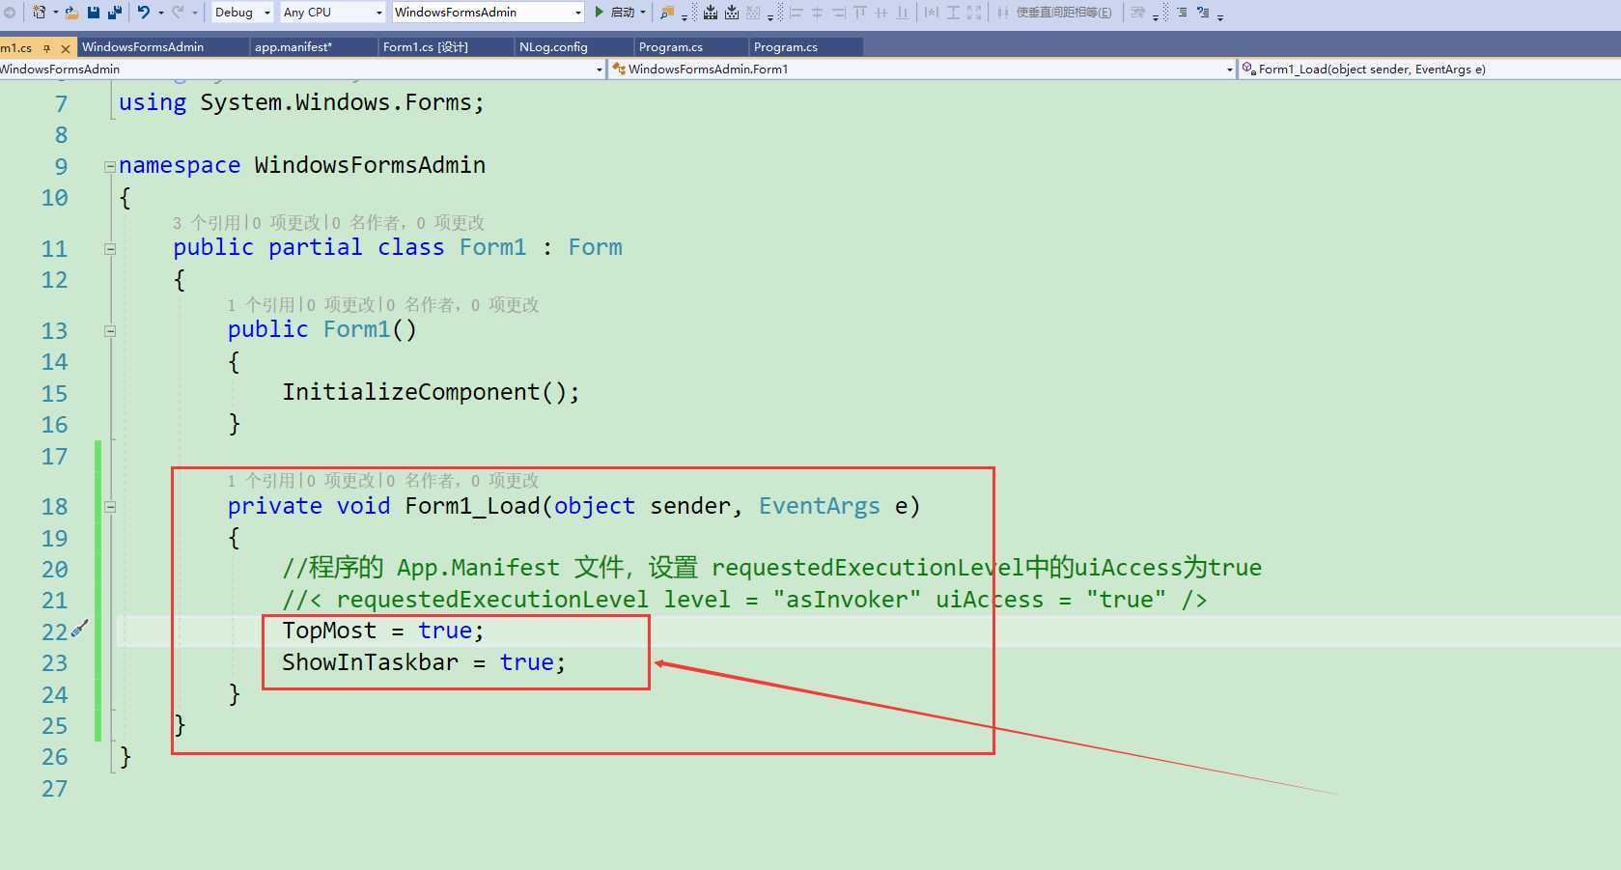Image resolution: width=1621 pixels, height=870 pixels.
Task: Collapse the namespace WindowsFormsAdmin block
Action: (x=110, y=166)
